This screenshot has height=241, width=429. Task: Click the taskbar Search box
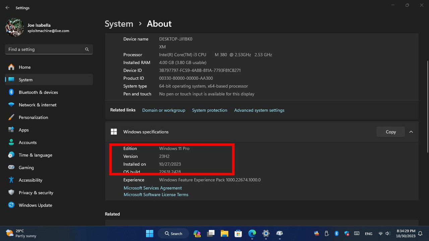point(173,233)
